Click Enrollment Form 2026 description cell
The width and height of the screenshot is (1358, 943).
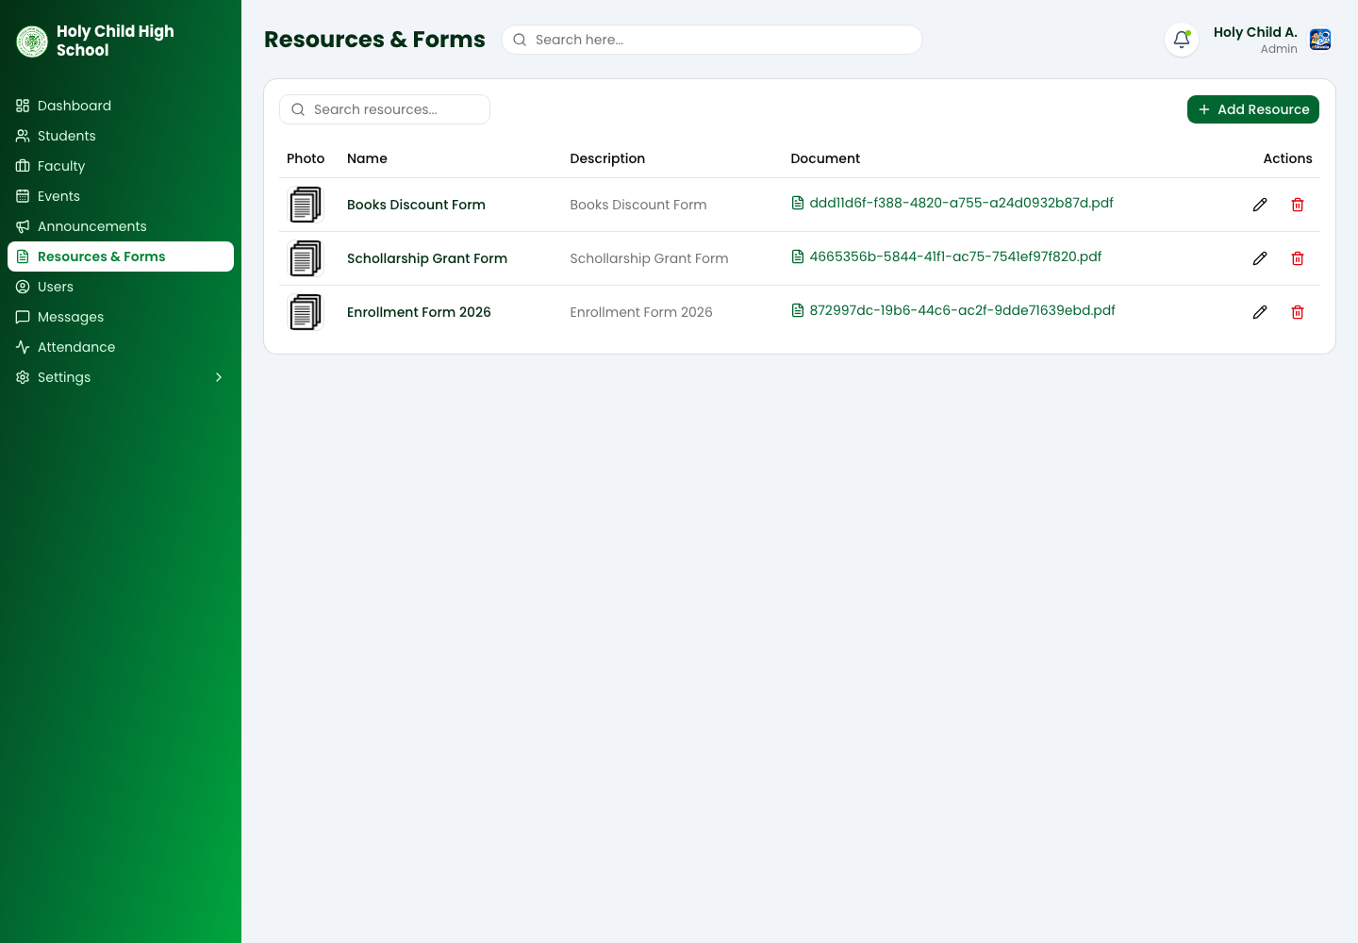(641, 312)
